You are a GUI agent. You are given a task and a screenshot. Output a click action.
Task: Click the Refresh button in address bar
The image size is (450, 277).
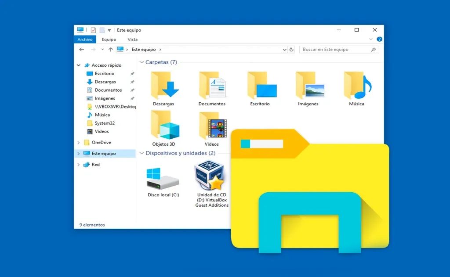point(291,50)
